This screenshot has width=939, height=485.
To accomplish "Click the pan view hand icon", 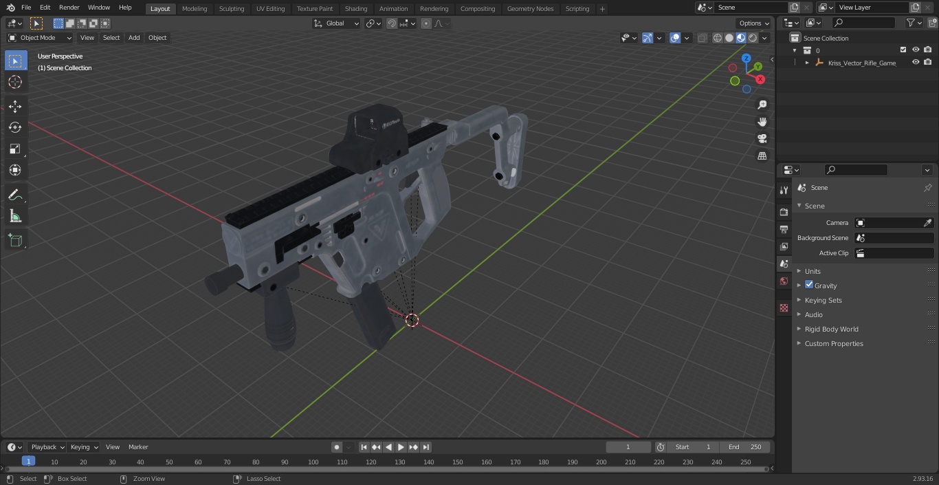I will (x=762, y=122).
